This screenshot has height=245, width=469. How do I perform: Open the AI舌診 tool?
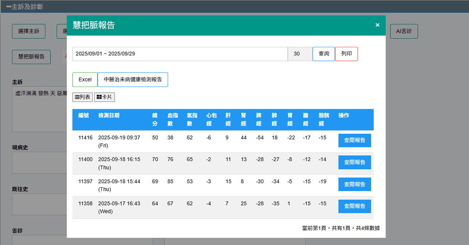point(404,32)
